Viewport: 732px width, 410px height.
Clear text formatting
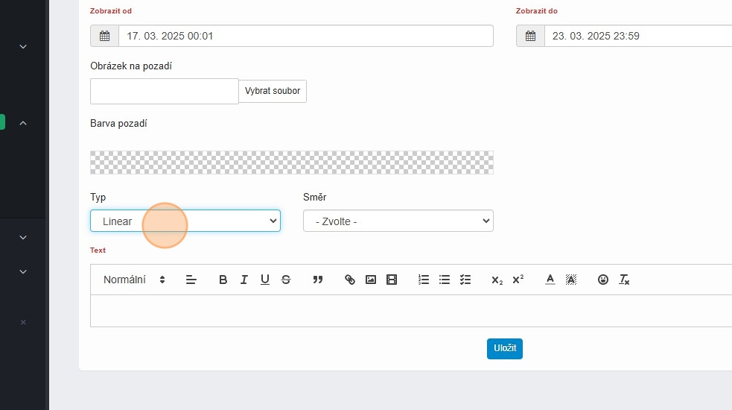point(624,280)
